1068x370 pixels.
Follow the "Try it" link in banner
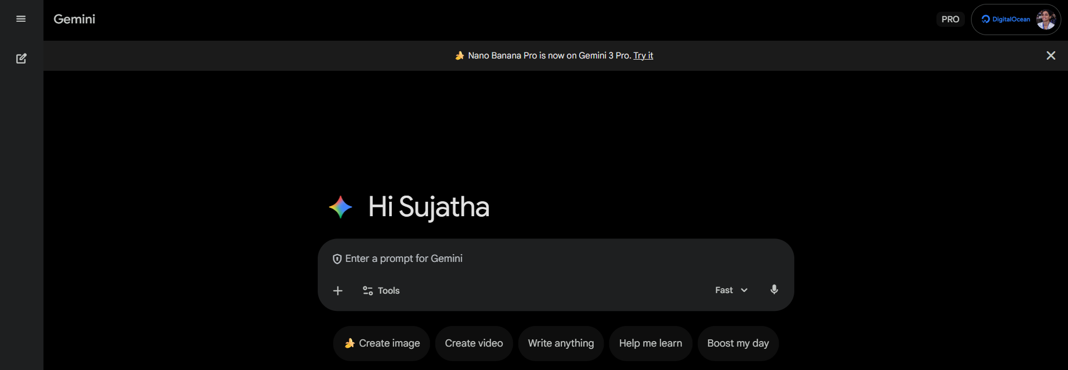click(x=643, y=56)
